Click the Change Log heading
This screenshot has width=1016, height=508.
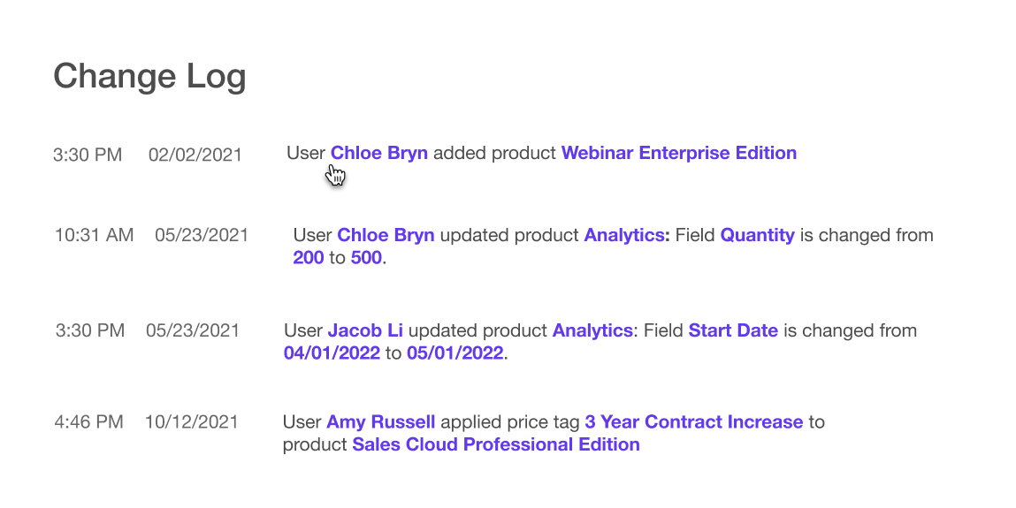[149, 76]
